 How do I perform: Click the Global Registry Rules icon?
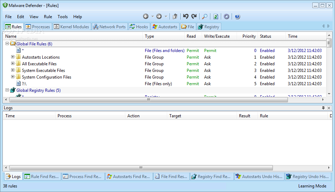[x=13, y=90]
